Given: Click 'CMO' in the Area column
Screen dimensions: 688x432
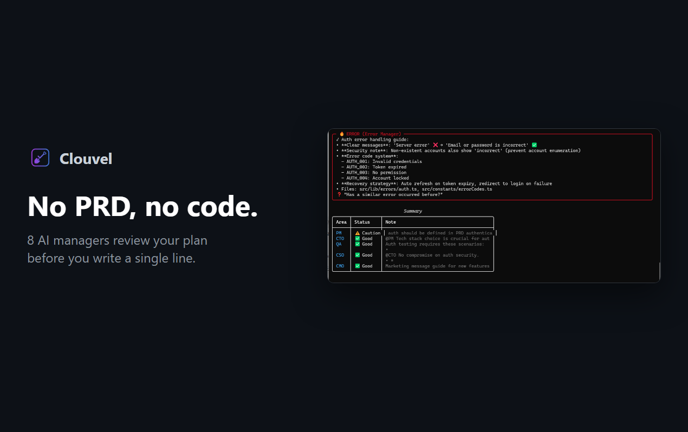Looking at the screenshot, I should coord(340,266).
